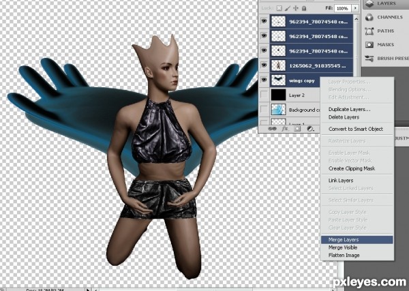Hide the topmost 962394_78074548 layer
This screenshot has height=291, width=409.
coord(264,21)
